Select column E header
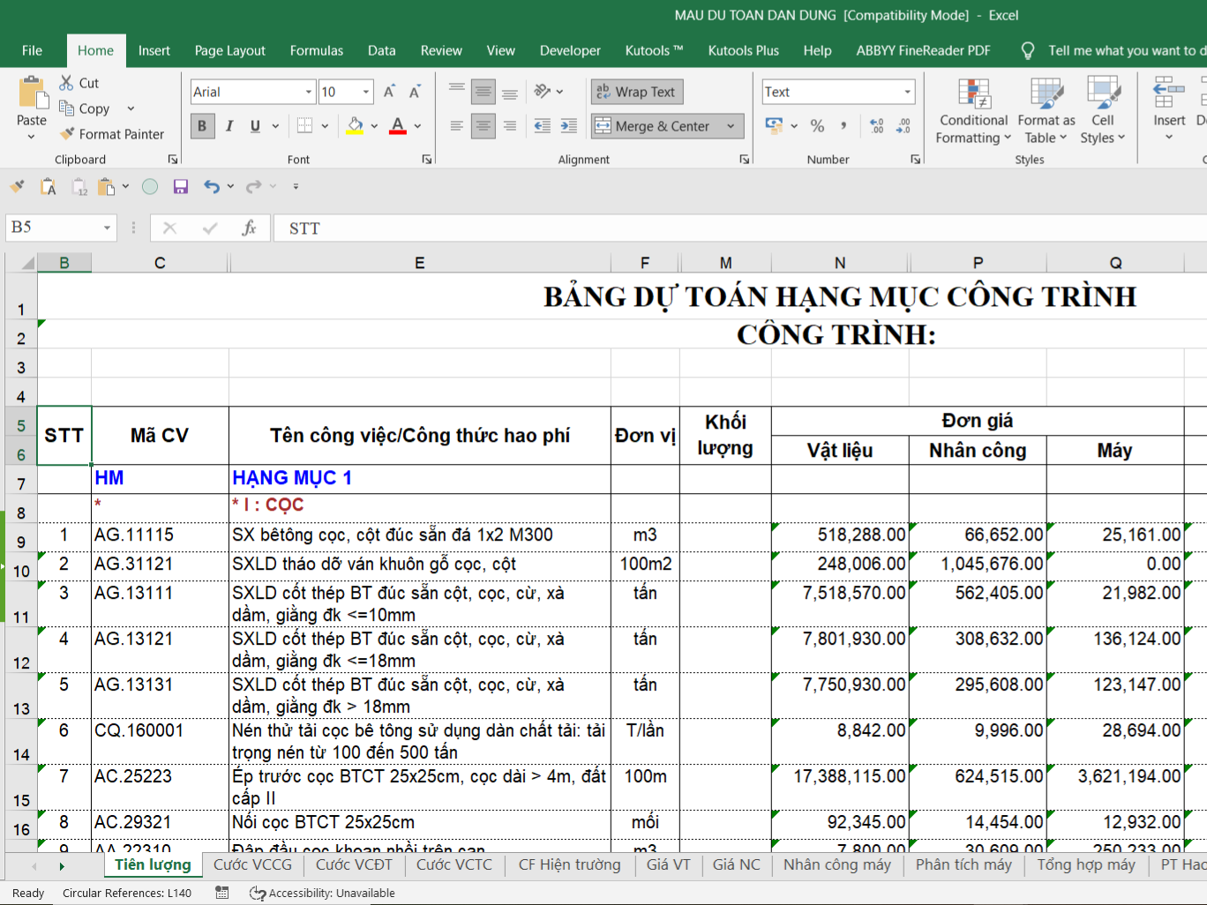The height and width of the screenshot is (905, 1207). [420, 263]
